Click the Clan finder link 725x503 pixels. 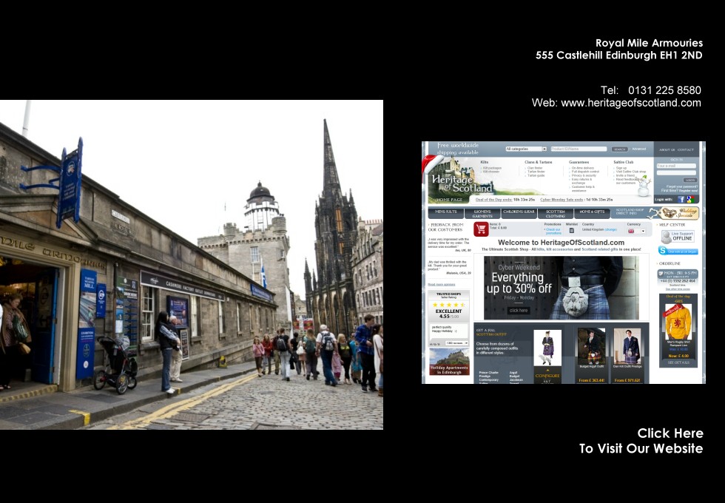pyautogui.click(x=535, y=168)
